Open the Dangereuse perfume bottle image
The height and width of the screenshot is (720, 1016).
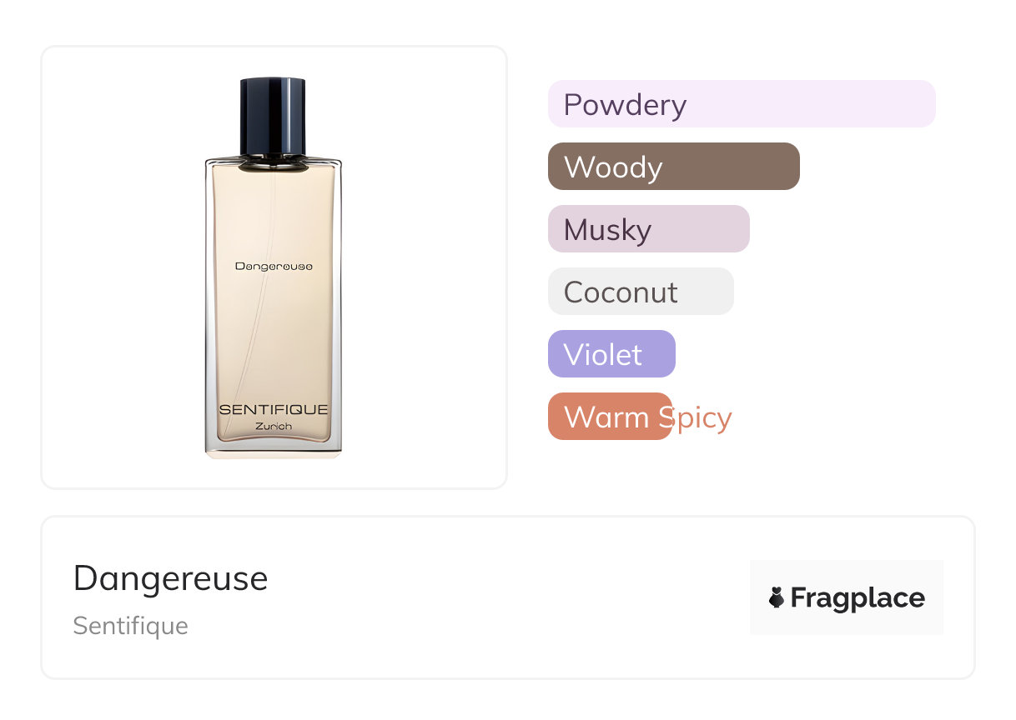(274, 267)
